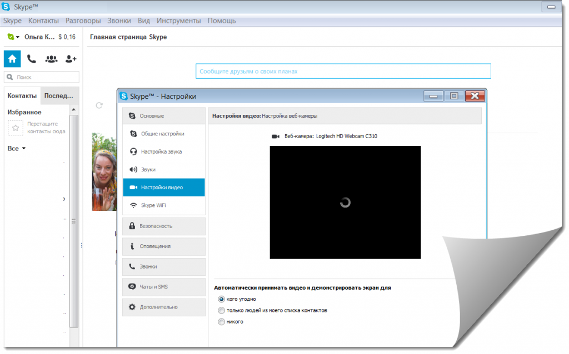Click the Сообщите друзьям о своих планах field
Image resolution: width=569 pixels, height=354 pixels.
pyautogui.click(x=343, y=71)
